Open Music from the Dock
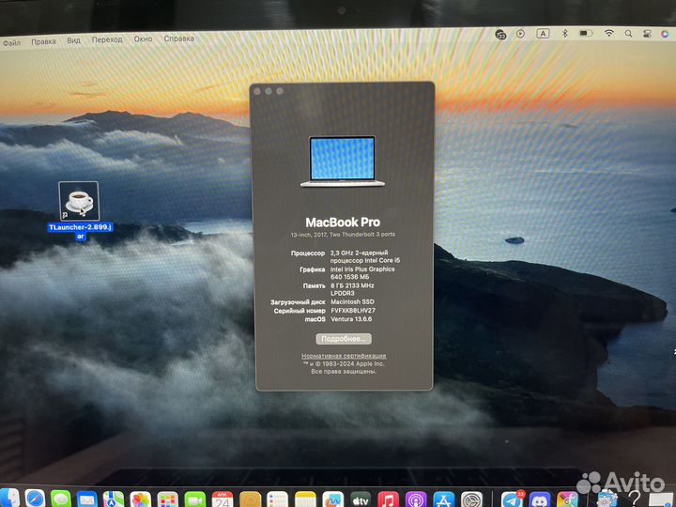Image resolution: width=676 pixels, height=507 pixels. (388, 499)
